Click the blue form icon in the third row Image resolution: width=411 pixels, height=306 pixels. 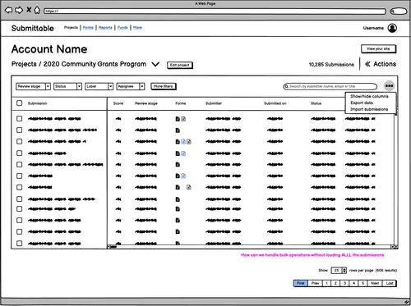tap(183, 142)
